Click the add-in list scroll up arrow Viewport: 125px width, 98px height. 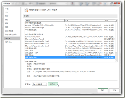(116, 20)
